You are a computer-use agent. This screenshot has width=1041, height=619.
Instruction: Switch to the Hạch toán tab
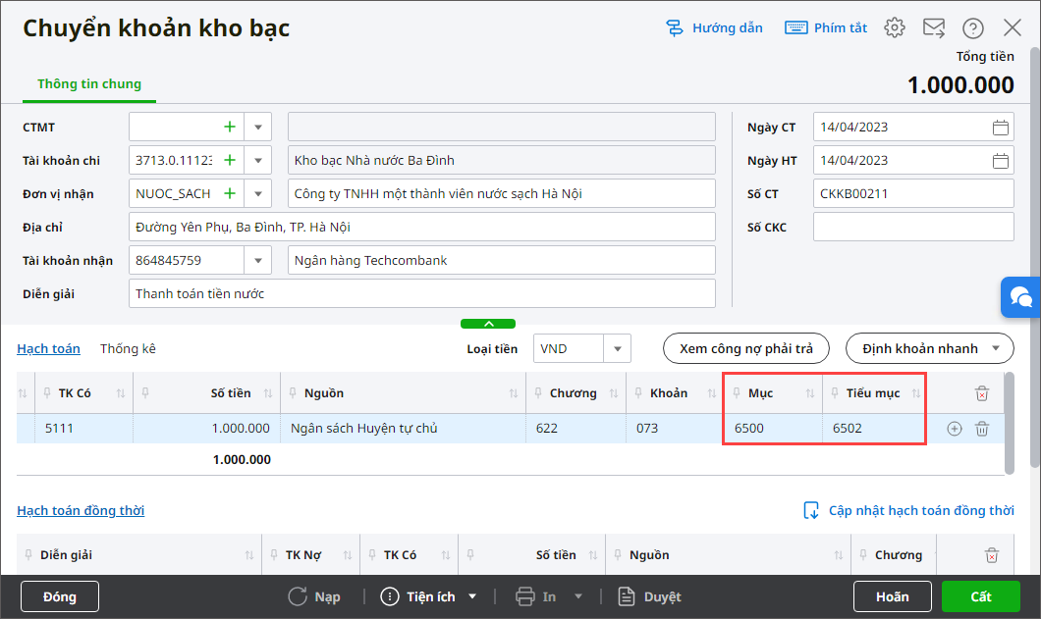pos(48,348)
